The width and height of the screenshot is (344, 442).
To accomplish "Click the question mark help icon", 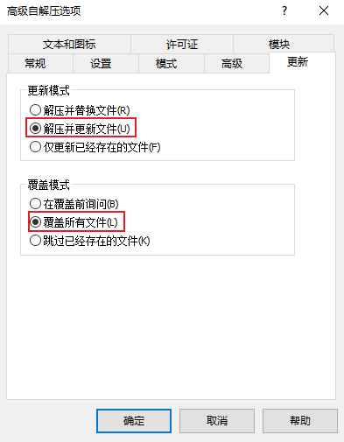I will [x=284, y=11].
